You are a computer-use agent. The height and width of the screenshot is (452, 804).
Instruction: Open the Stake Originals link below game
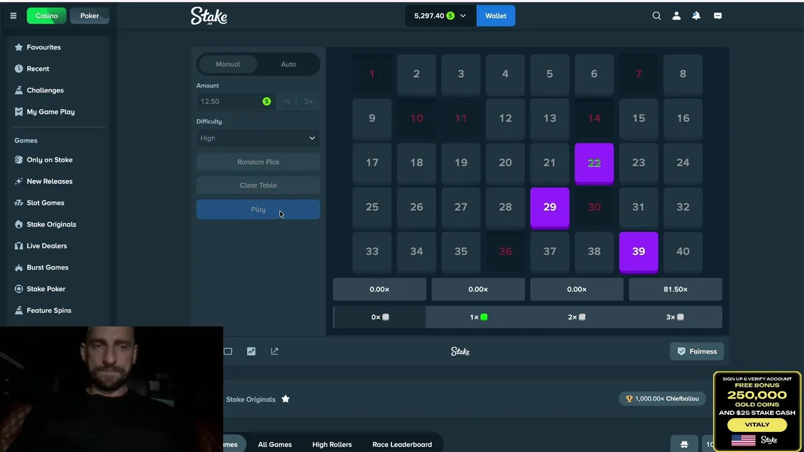click(251, 399)
